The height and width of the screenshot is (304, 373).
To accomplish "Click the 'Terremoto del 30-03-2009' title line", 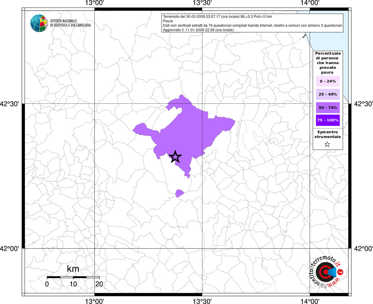I will coord(217,17).
